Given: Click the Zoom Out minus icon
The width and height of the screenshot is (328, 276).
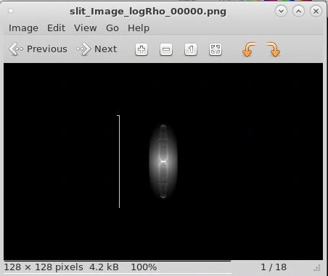Looking at the screenshot, I should 166,49.
